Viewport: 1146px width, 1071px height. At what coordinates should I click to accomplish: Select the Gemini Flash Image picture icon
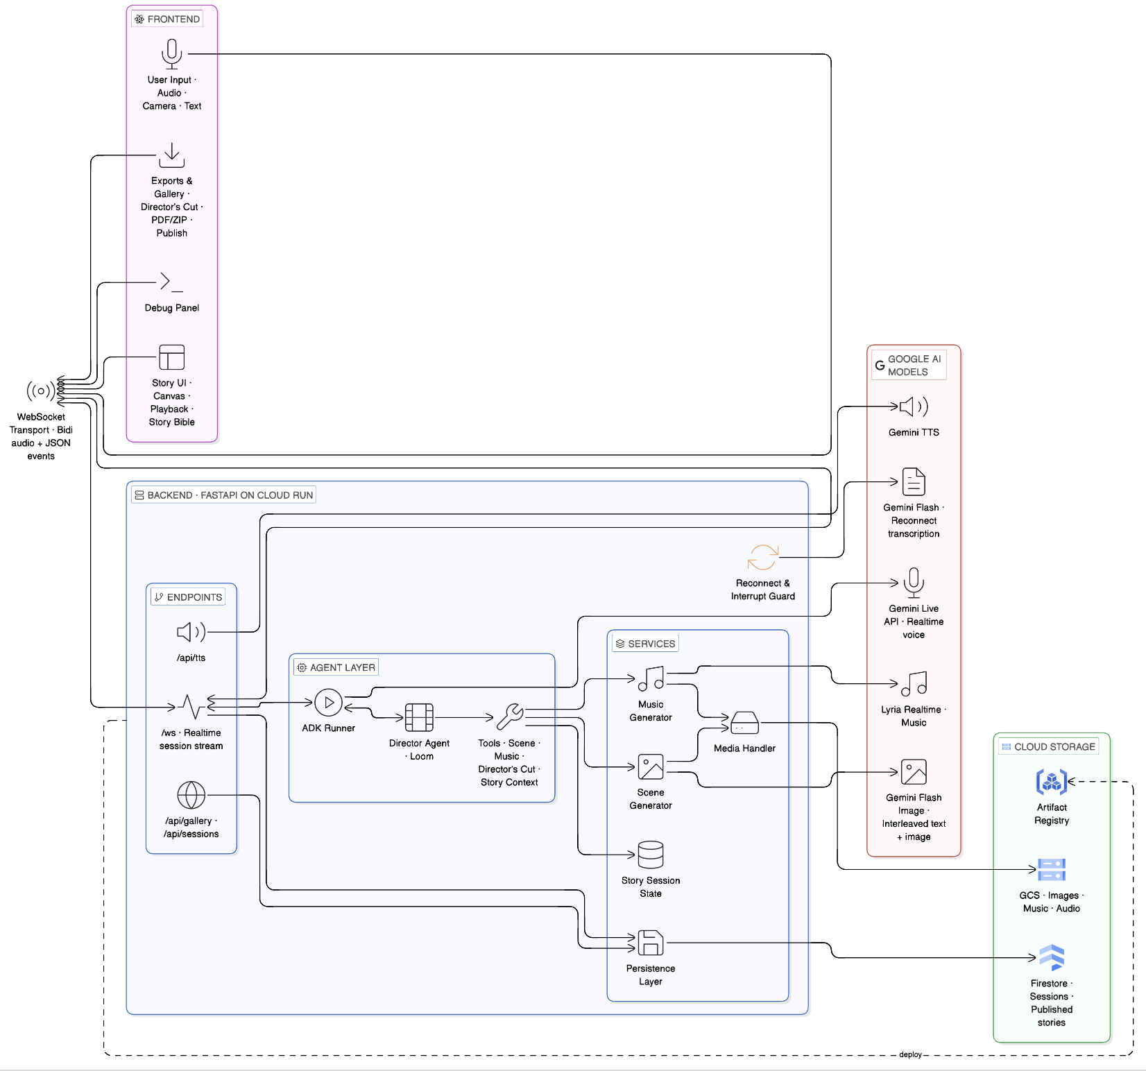pyautogui.click(x=914, y=771)
